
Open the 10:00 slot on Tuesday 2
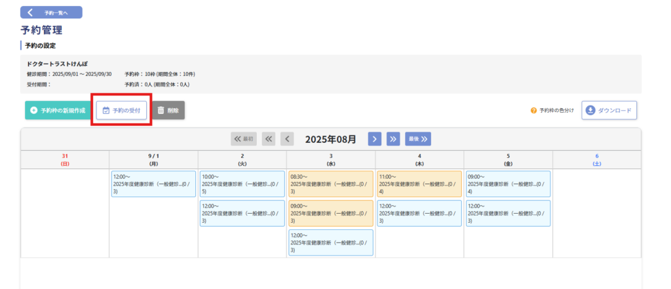(242, 184)
